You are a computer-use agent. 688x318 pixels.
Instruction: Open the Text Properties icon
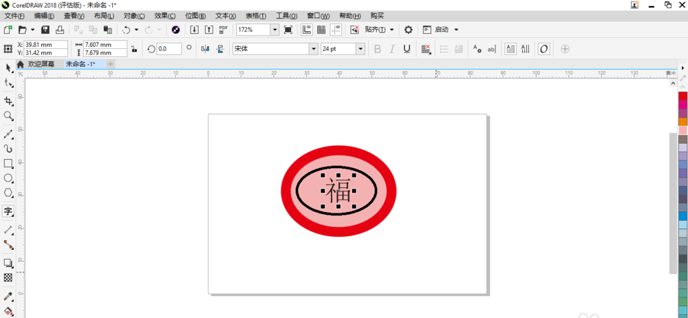(x=477, y=49)
